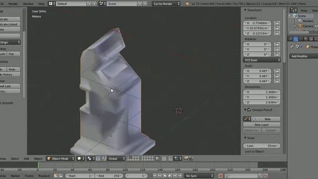Toggle lock on Scale Z
Screen dimensions: 318x179
pyautogui.click(x=277, y=81)
